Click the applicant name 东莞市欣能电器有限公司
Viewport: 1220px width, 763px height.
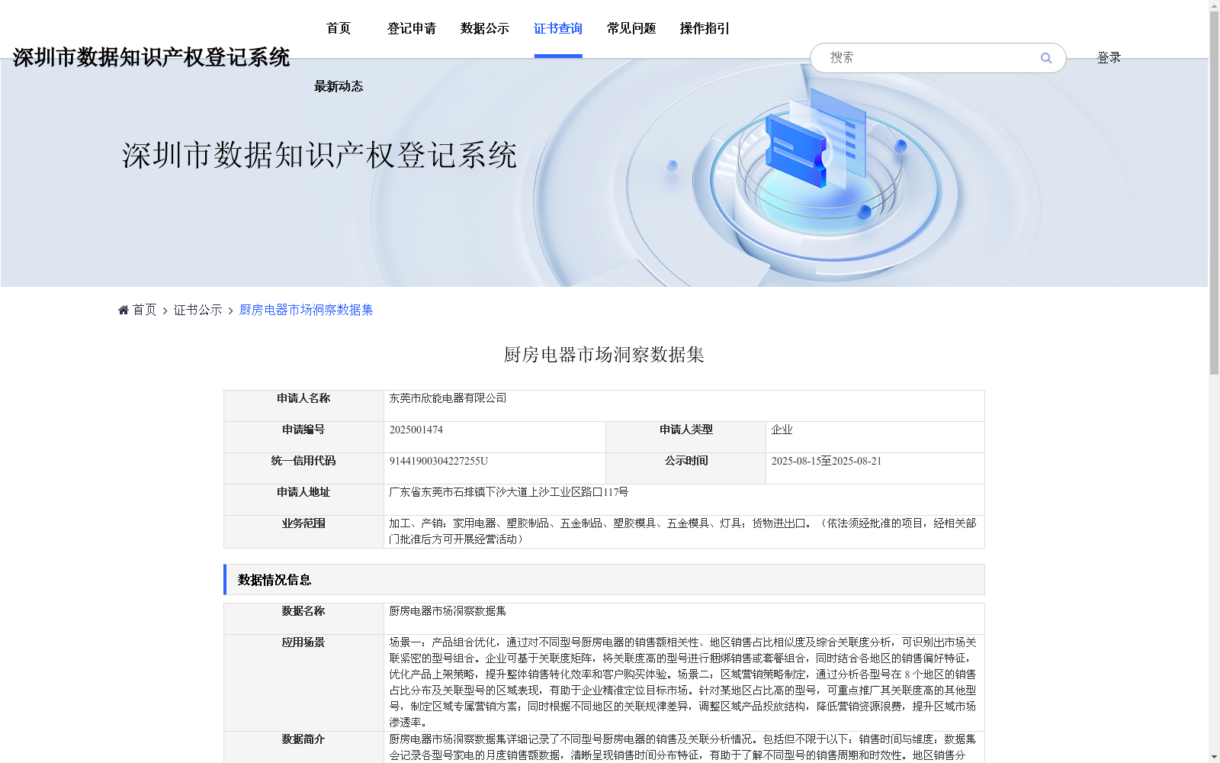click(448, 398)
